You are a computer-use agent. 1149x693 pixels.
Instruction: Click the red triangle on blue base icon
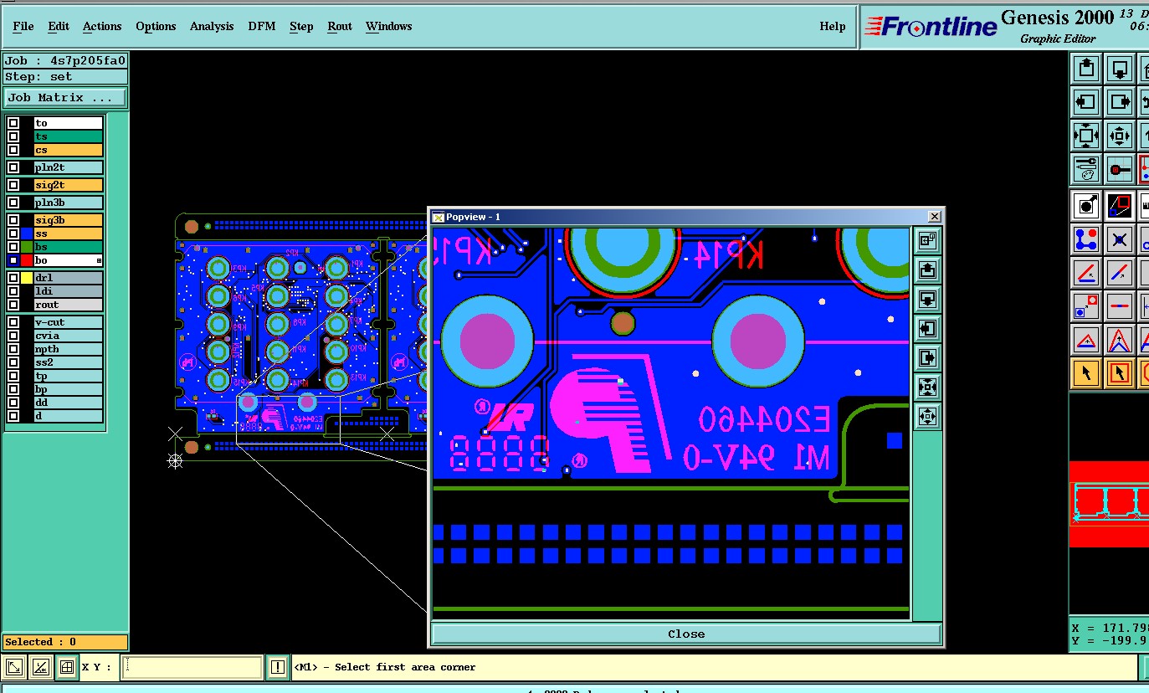click(x=1086, y=340)
